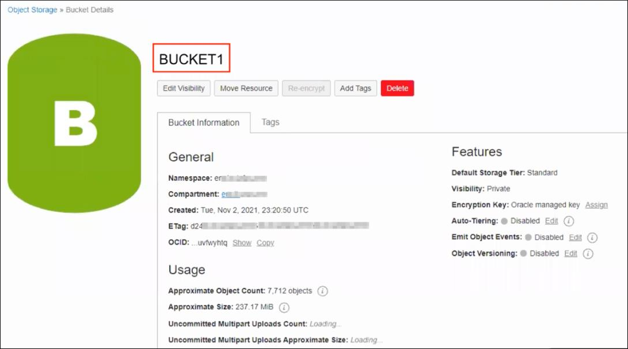628x349 pixels.
Task: Click the created date 'Tue, Nov 2, 2021'
Action: coord(229,210)
